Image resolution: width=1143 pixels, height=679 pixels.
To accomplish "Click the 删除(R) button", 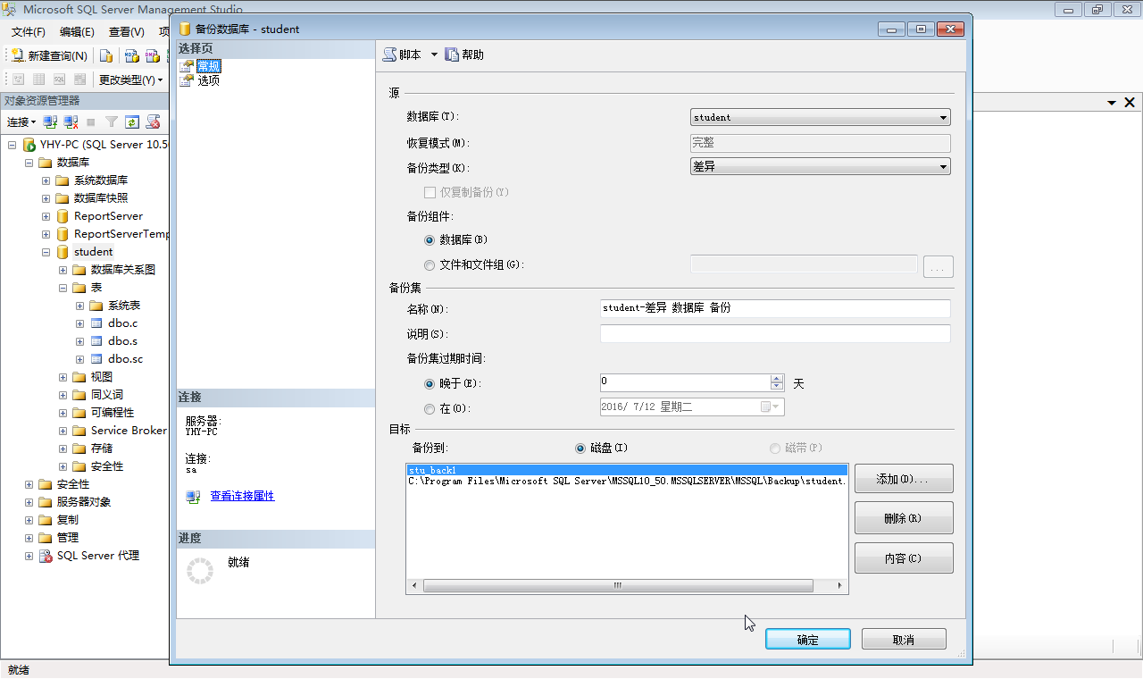I will pos(904,518).
